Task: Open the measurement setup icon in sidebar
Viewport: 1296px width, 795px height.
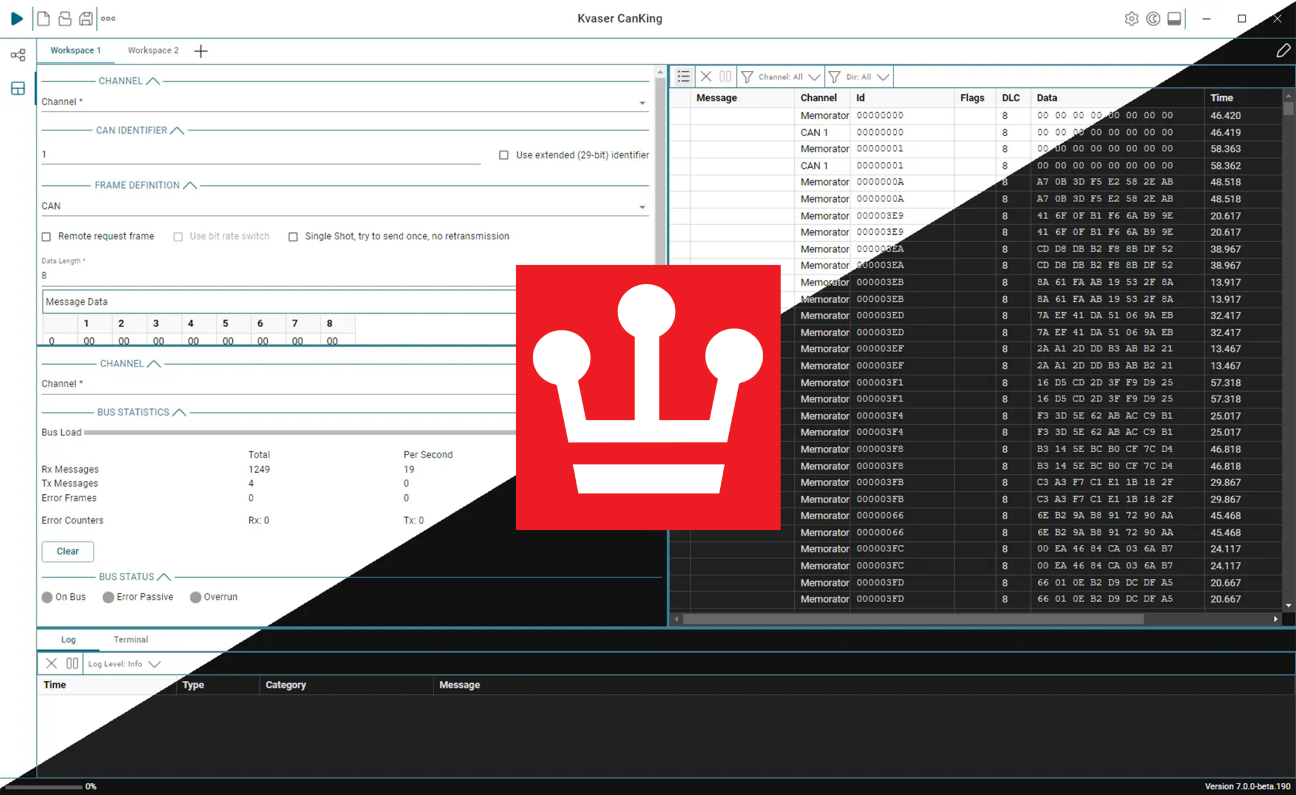Action: coord(18,55)
